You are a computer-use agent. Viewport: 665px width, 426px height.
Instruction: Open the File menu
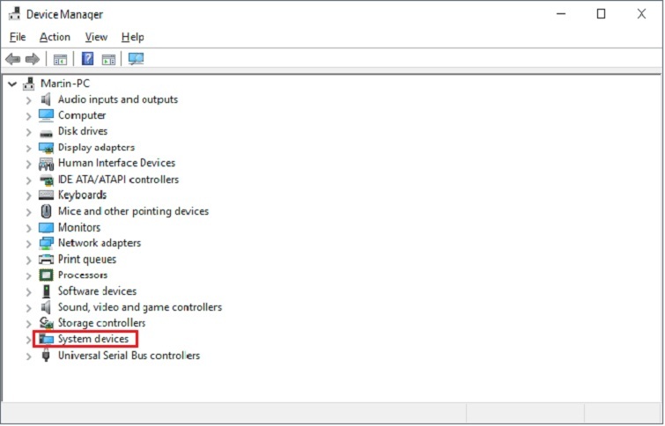coord(18,37)
